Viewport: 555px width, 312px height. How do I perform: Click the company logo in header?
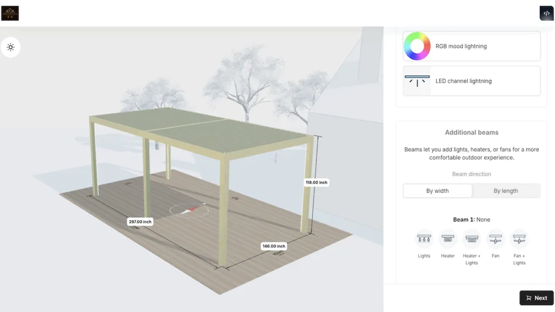pyautogui.click(x=10, y=13)
